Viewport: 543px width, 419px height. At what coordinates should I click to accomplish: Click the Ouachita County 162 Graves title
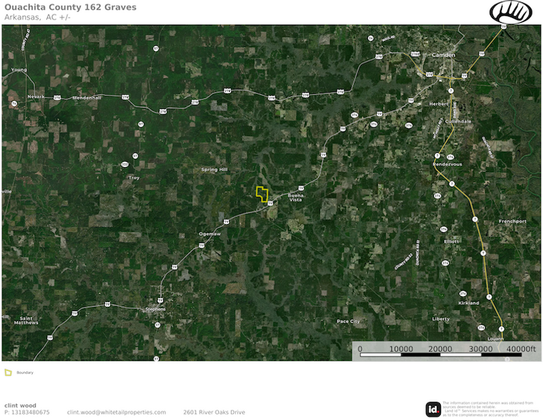pos(71,7)
